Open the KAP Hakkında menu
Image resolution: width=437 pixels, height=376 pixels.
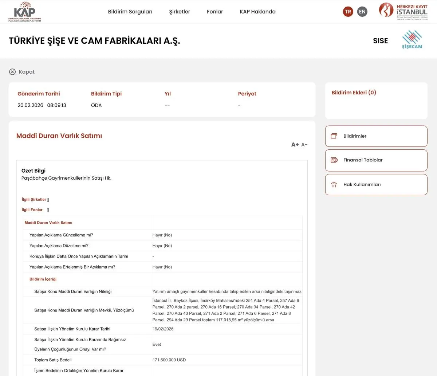[x=257, y=12]
